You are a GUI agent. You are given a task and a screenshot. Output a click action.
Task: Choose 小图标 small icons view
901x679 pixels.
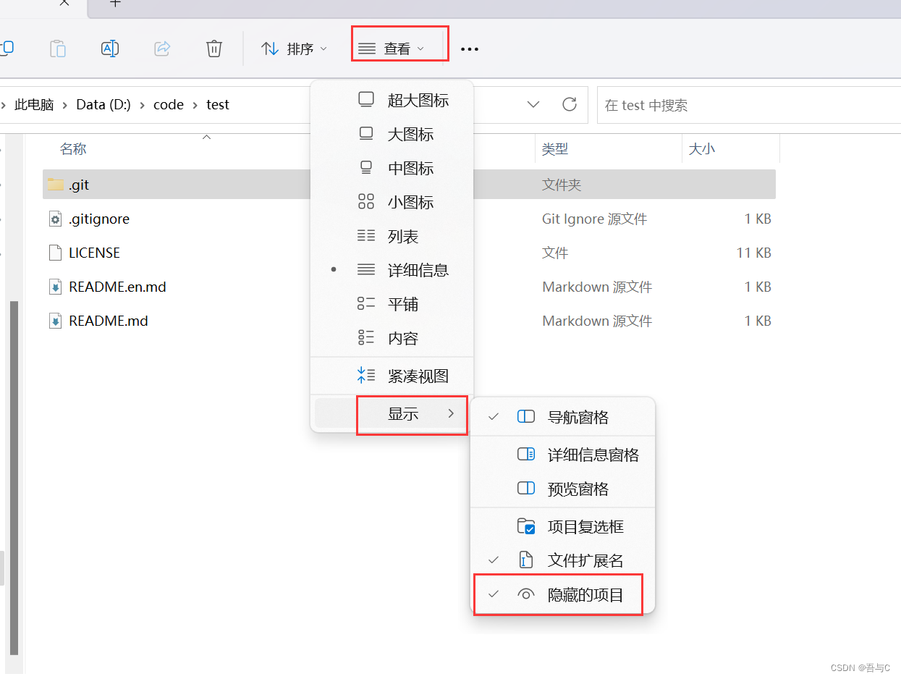[392, 203]
